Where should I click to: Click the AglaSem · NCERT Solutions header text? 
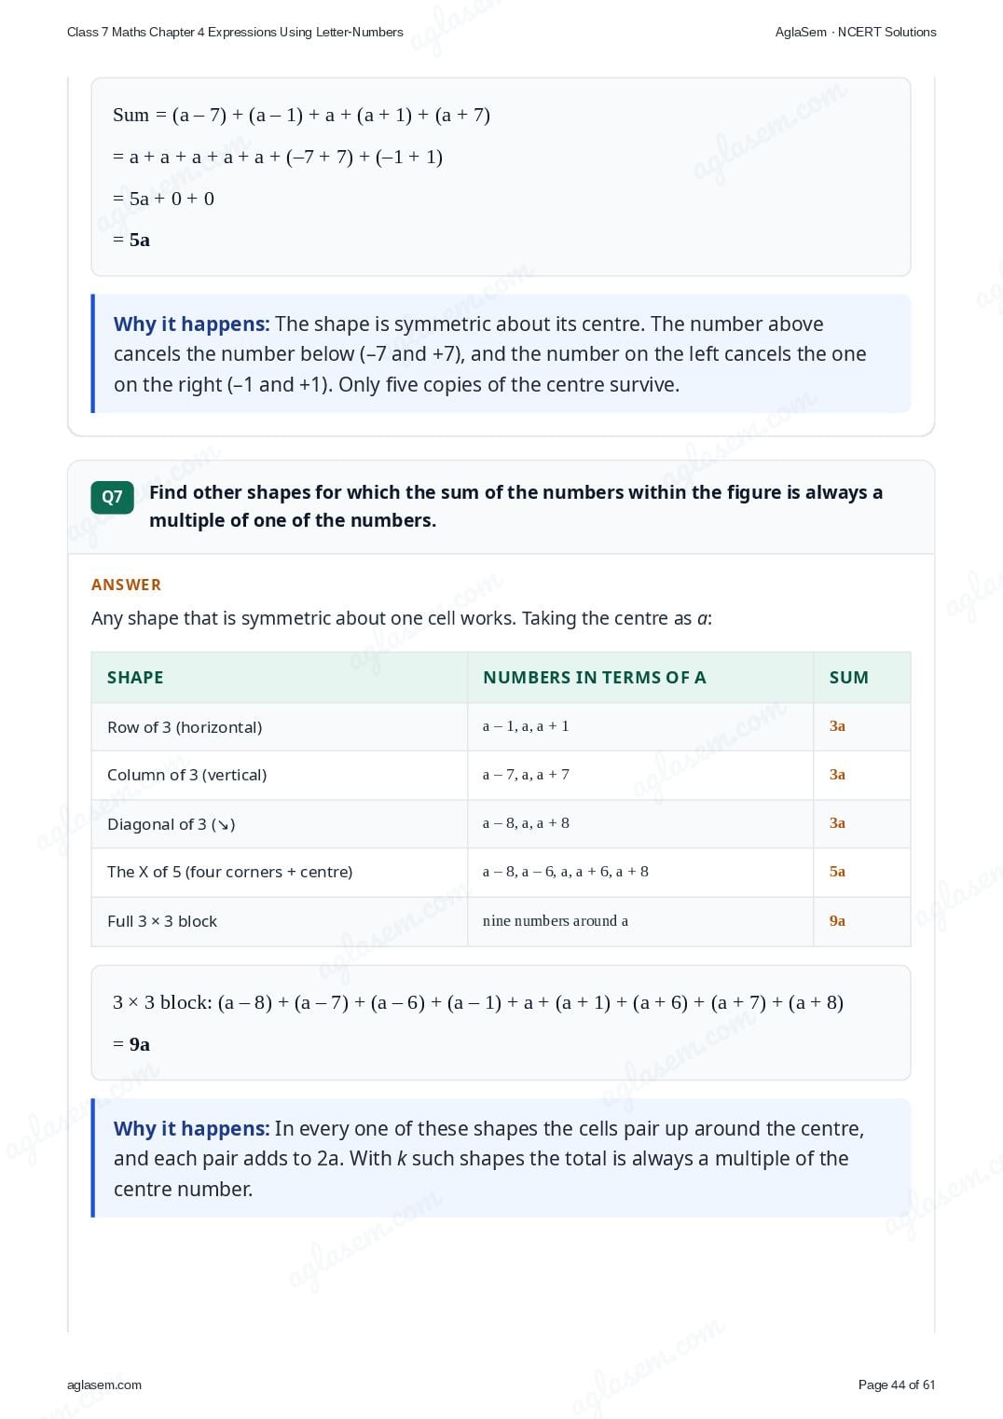856,32
